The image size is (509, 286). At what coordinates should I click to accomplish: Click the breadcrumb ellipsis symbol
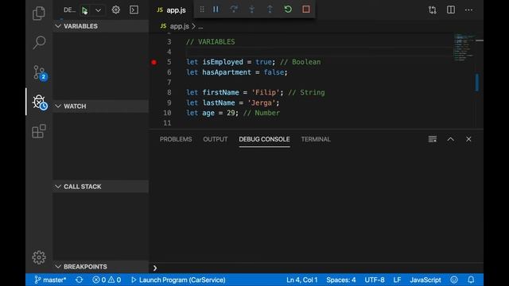tap(200, 26)
